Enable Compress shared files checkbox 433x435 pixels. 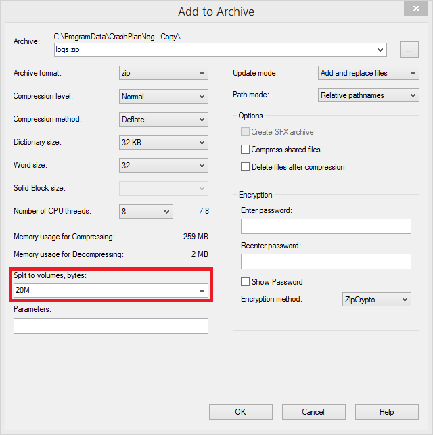(245, 150)
